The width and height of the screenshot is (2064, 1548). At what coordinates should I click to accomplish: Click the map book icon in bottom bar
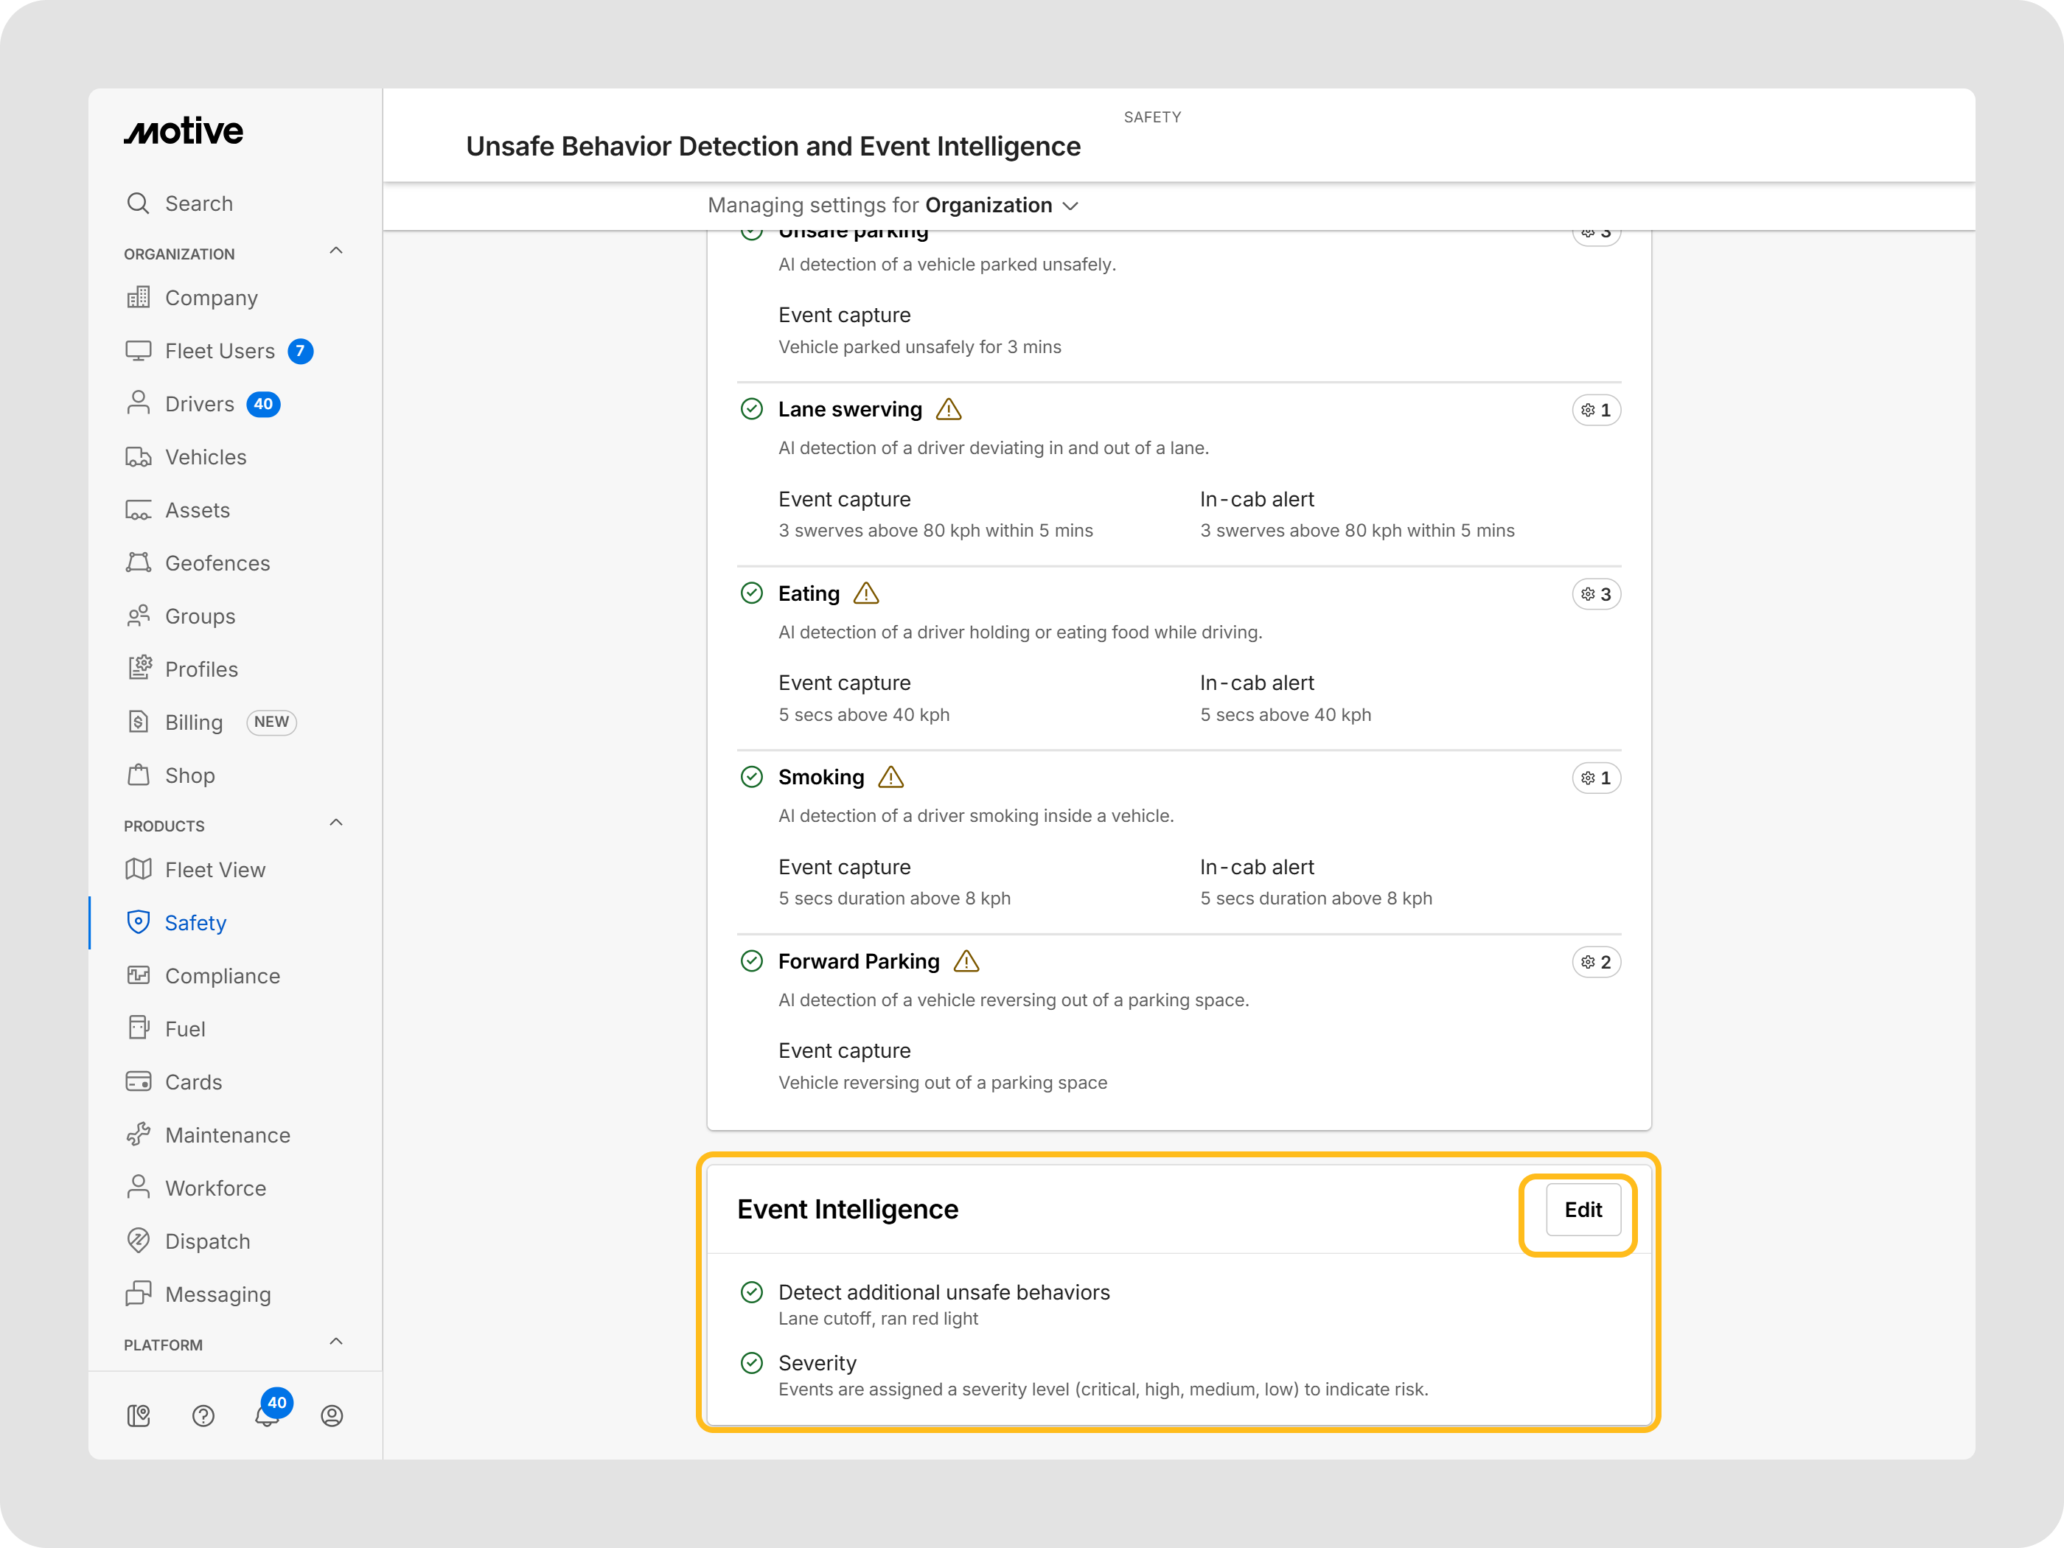(x=138, y=1415)
